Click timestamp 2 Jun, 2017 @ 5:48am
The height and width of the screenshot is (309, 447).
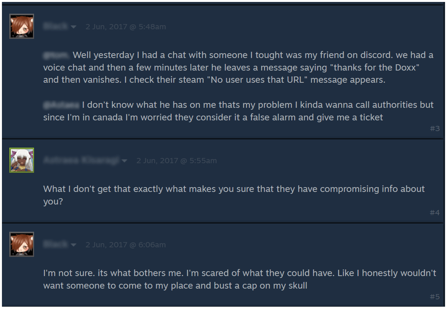[125, 27]
